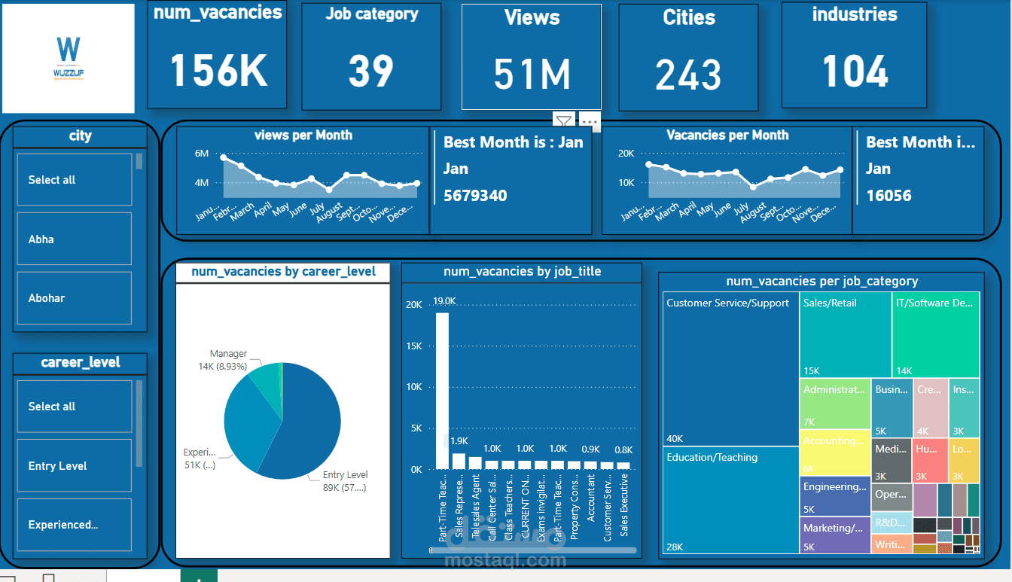Click the Job category 39 card
The height and width of the screenshot is (582, 1012).
371,56
